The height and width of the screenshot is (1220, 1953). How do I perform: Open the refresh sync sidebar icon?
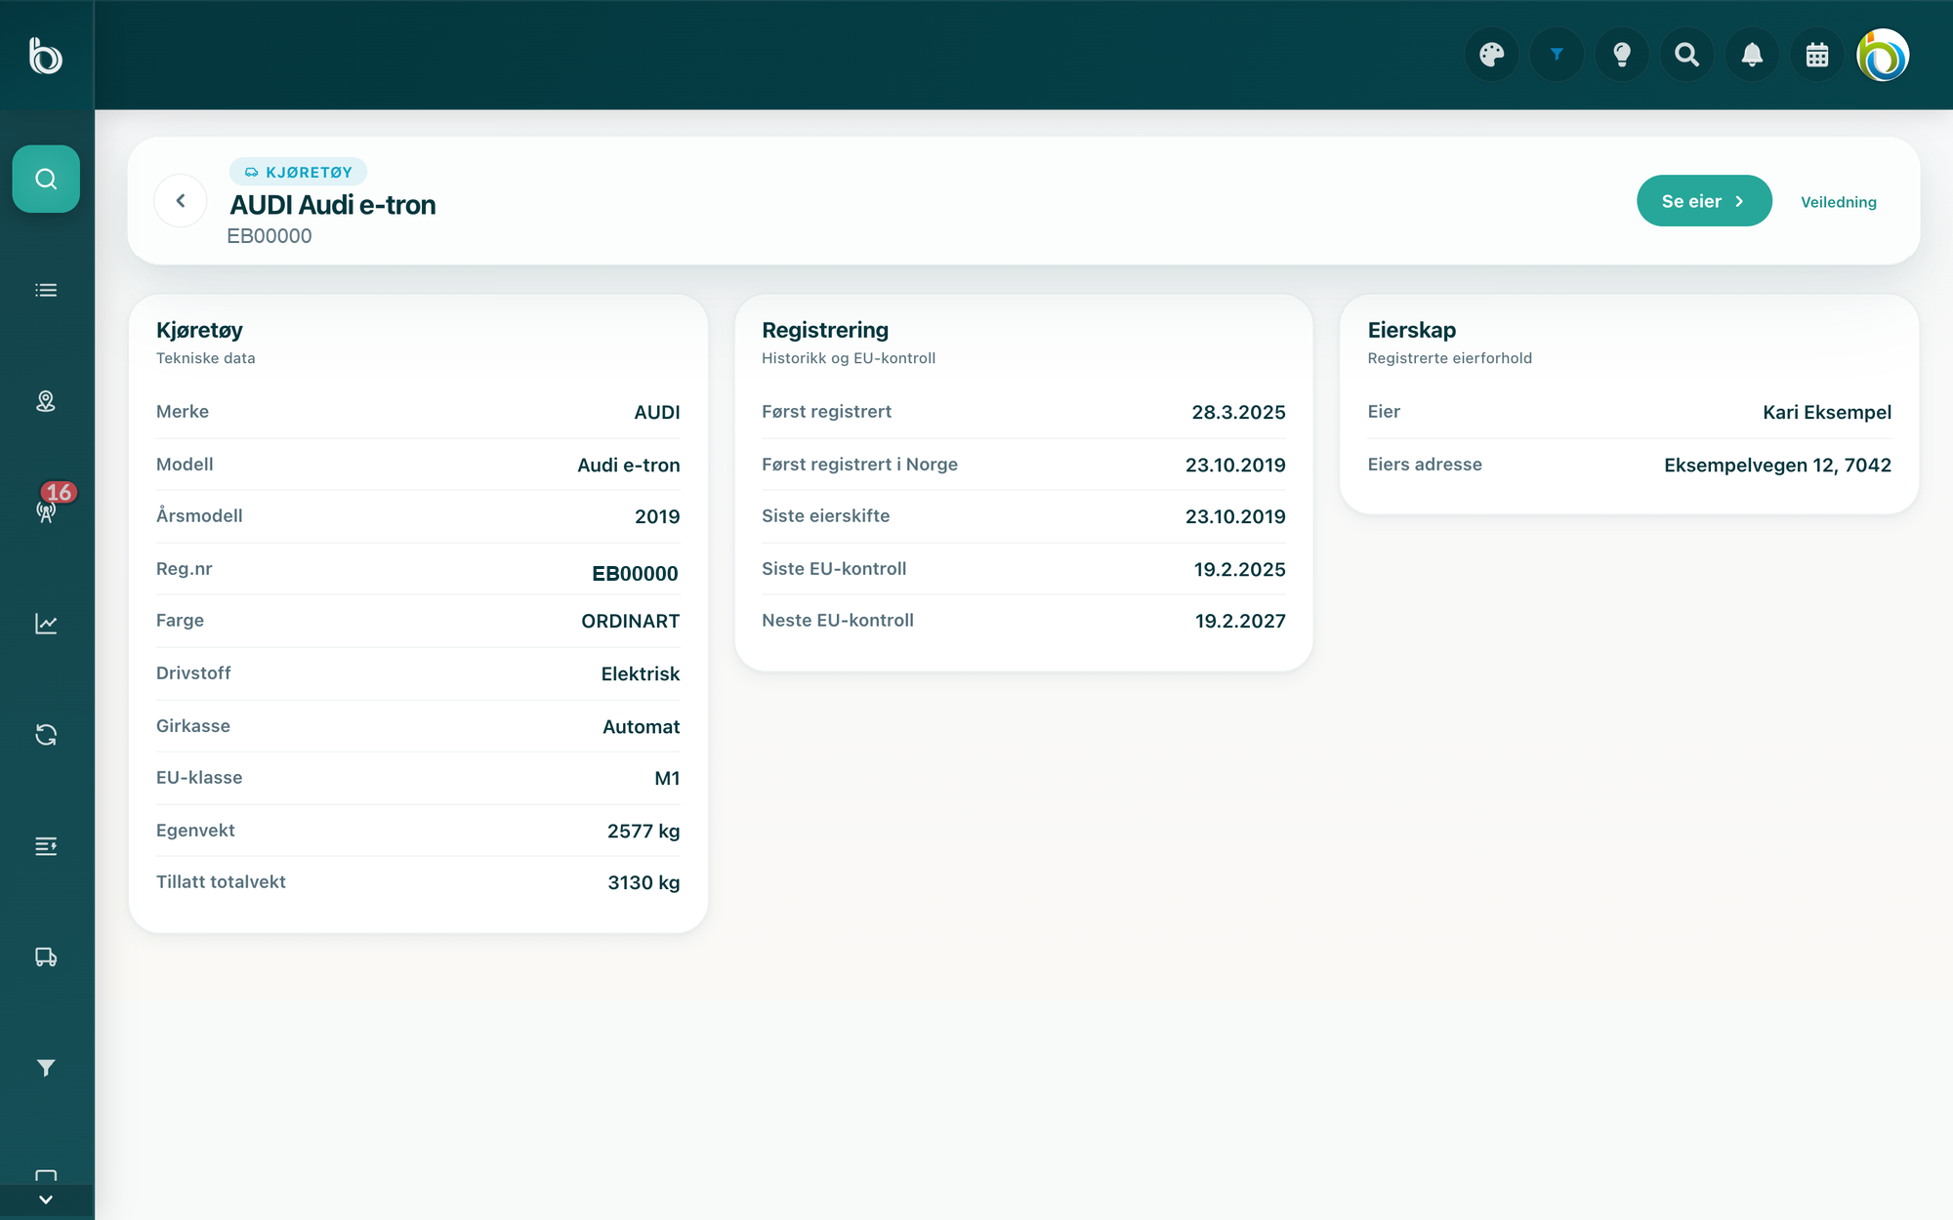46,735
